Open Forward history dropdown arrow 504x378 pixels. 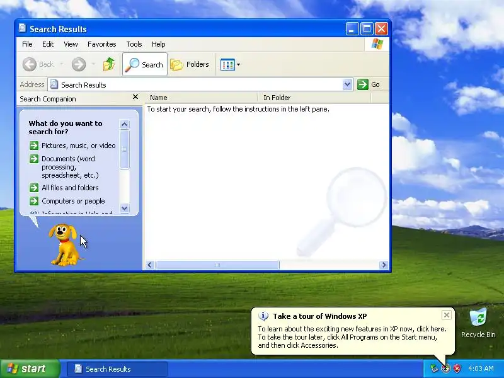click(x=93, y=64)
